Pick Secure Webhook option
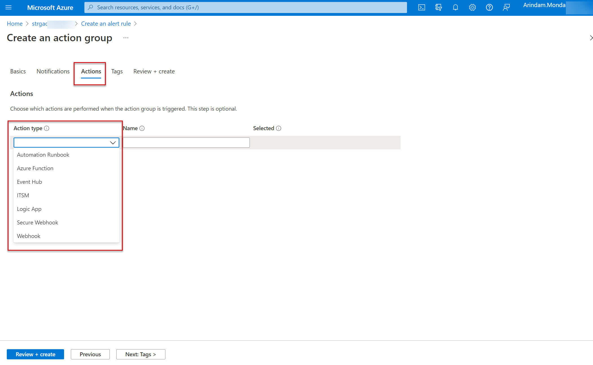593x365 pixels. 37,222
